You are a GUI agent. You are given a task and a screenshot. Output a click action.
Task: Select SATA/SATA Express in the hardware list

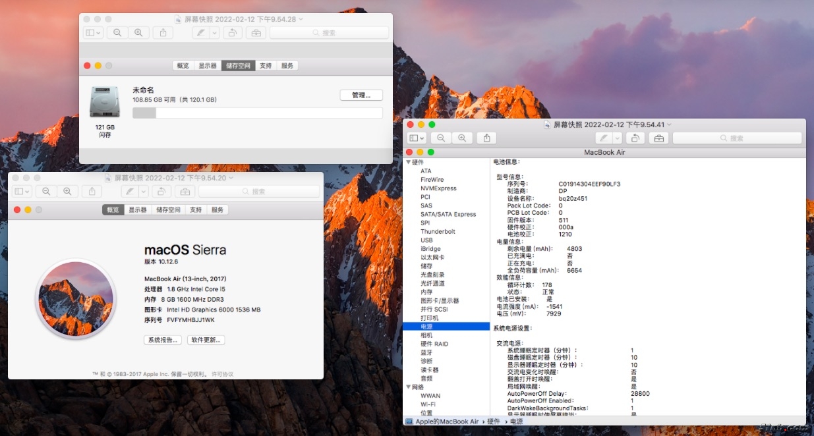(448, 214)
